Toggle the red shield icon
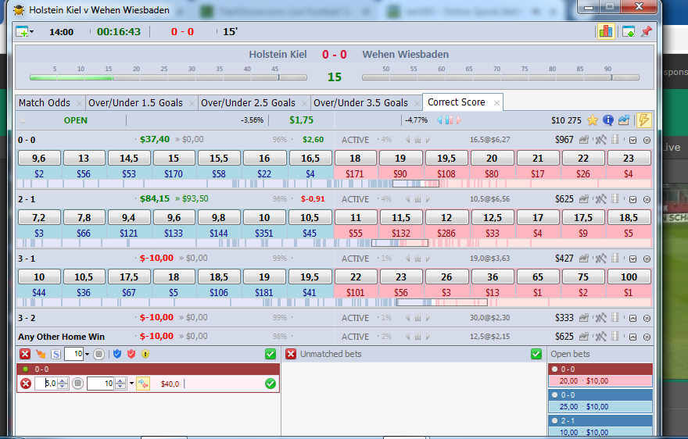Screen dimensions: 688x439 point(131,354)
